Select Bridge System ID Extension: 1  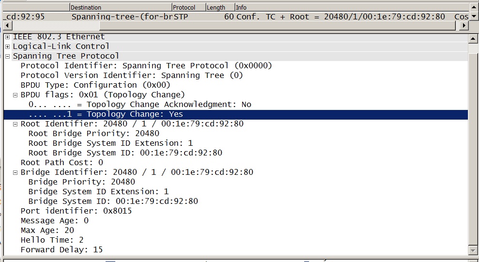point(98,192)
